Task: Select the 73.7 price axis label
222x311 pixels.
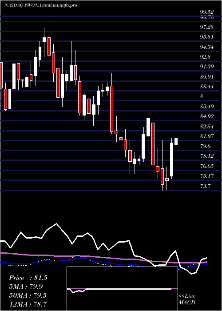Action: [x=205, y=186]
